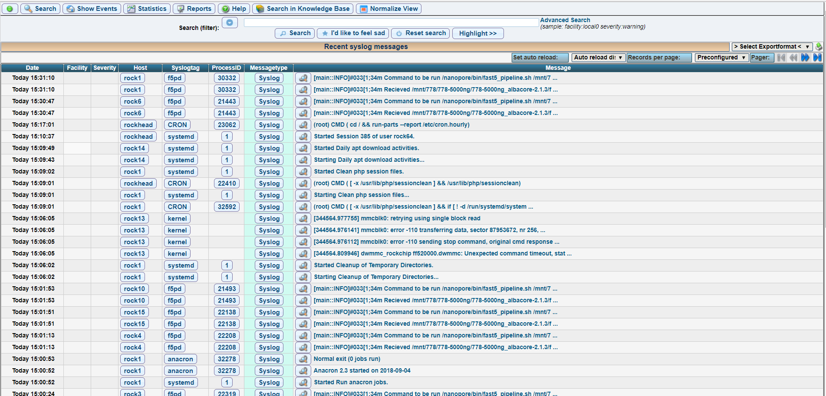Click details icon beside Anacron 2.3 started message
The image size is (826, 396).
[303, 371]
